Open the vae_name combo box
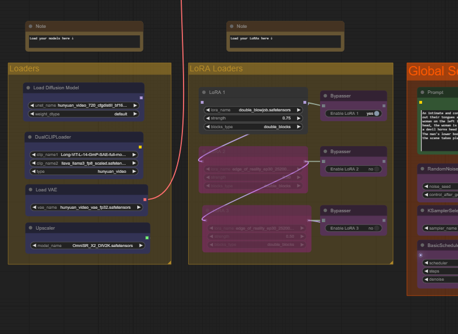The image size is (458, 334). [x=86, y=208]
